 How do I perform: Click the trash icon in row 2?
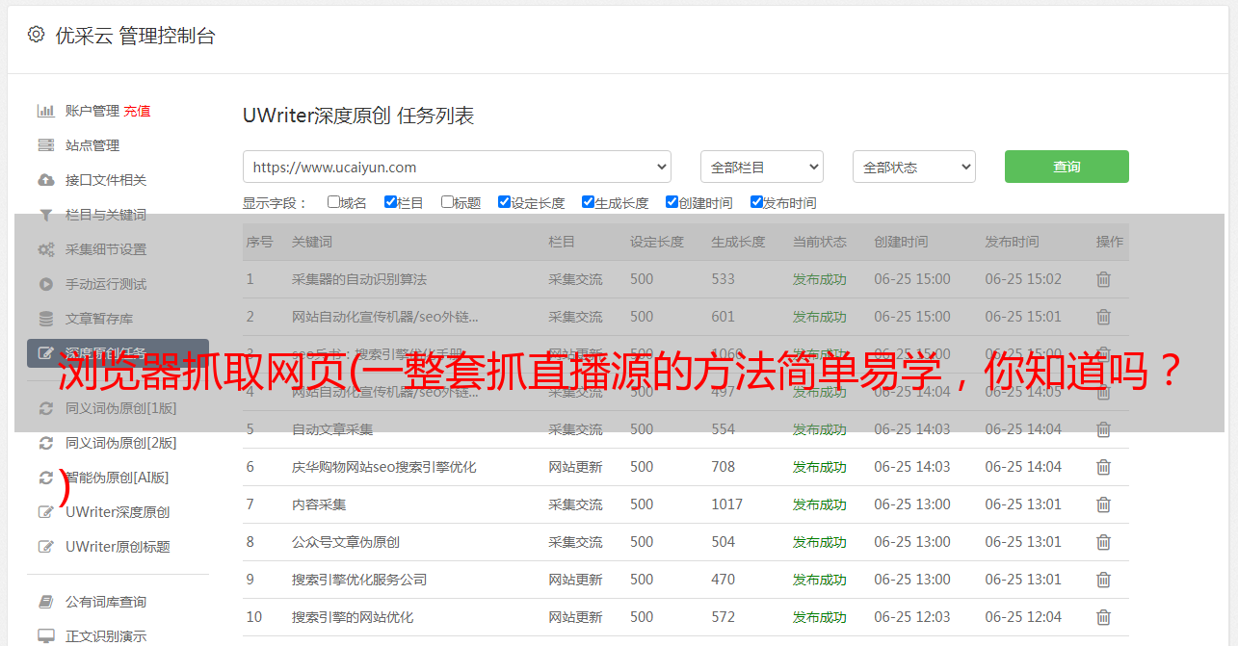point(1103,317)
